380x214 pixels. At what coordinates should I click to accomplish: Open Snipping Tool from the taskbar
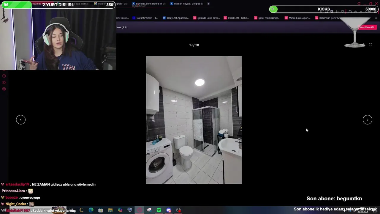coord(149,210)
